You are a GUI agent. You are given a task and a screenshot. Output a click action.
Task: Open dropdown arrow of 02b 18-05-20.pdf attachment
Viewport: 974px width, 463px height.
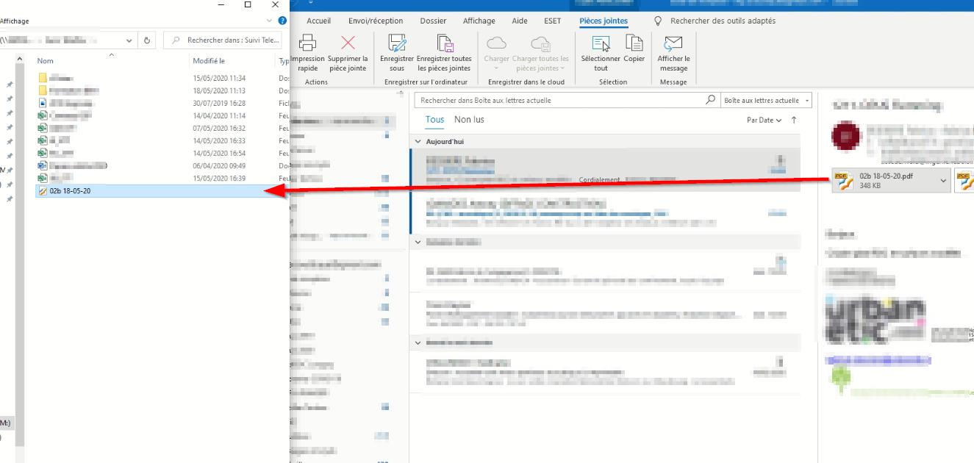pyautogui.click(x=943, y=180)
